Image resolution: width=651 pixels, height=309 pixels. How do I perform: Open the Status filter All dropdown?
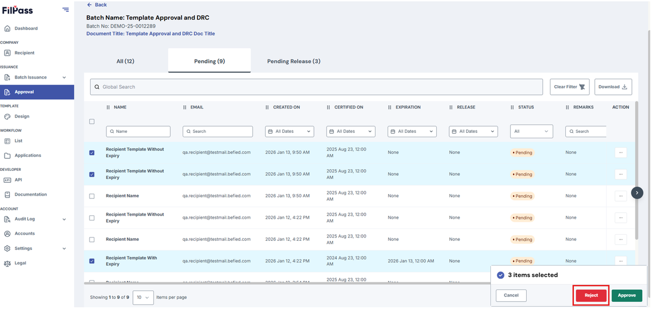(531, 131)
